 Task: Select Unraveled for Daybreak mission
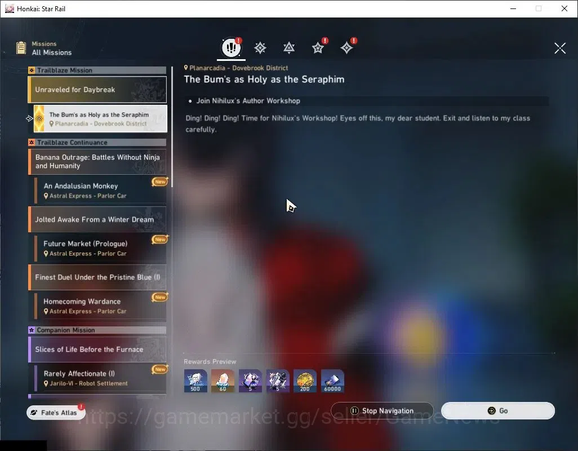[x=97, y=90]
